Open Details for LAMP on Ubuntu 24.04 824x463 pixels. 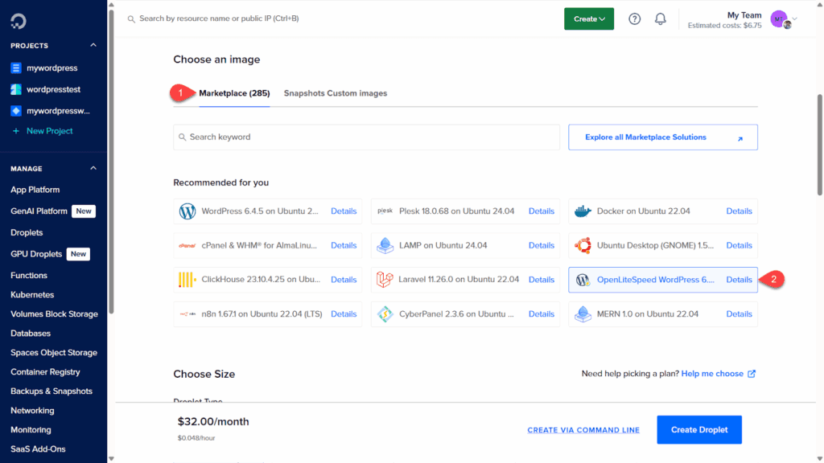pos(541,245)
